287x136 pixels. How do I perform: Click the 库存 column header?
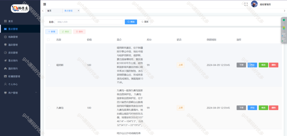pyautogui.click(x=149, y=40)
